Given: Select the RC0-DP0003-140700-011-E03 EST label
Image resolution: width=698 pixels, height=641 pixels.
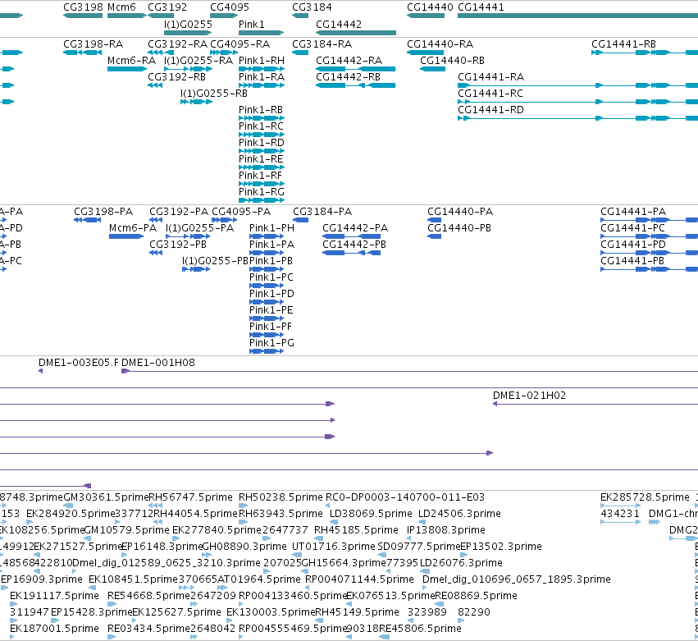Looking at the screenshot, I should [x=405, y=497].
